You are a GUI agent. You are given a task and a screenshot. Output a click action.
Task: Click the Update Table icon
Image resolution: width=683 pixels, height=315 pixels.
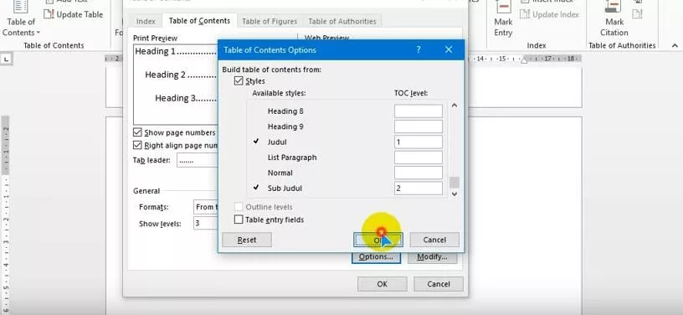pos(49,14)
